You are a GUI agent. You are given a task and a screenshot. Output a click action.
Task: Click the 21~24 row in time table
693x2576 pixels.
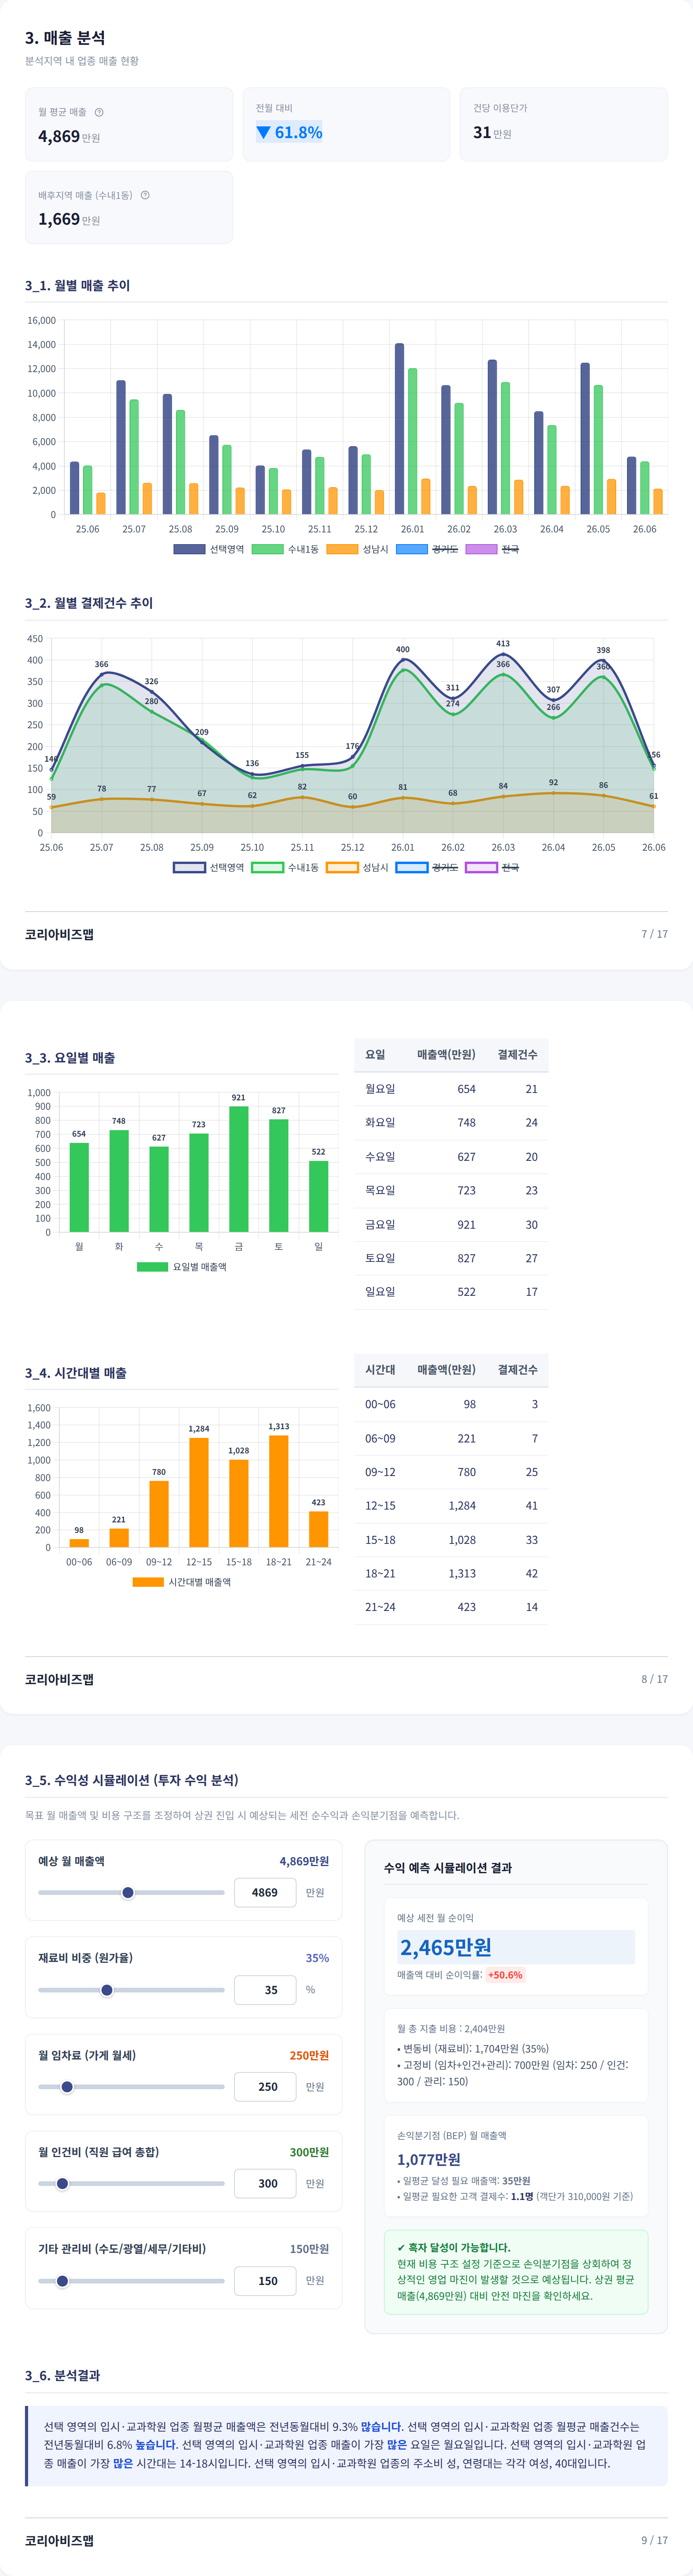click(x=451, y=1607)
